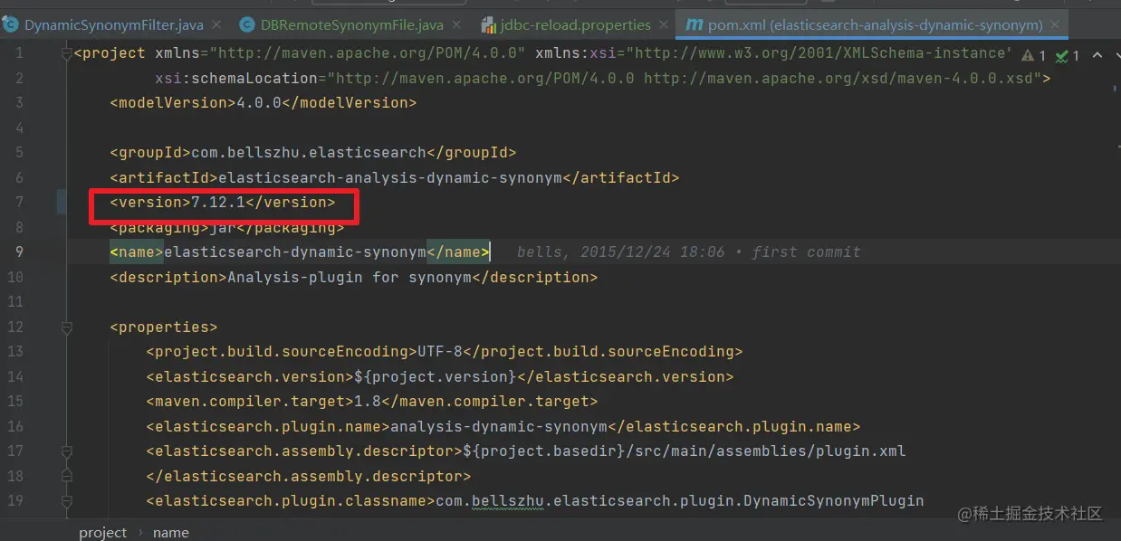Image resolution: width=1121 pixels, height=541 pixels.
Task: Click the fold arrow next to line 19
Action: tap(66, 498)
